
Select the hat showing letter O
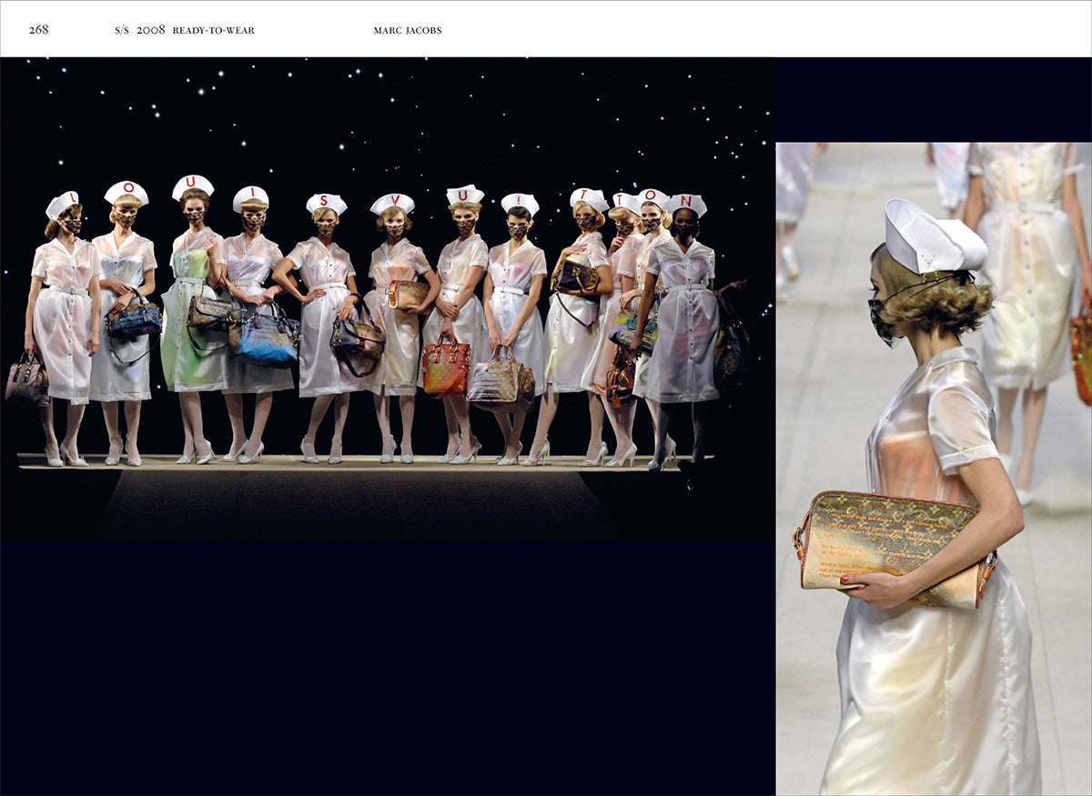(126, 191)
